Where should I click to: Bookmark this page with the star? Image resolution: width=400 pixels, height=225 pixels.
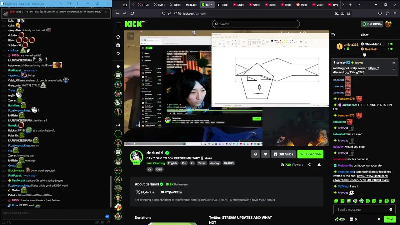coord(348,13)
